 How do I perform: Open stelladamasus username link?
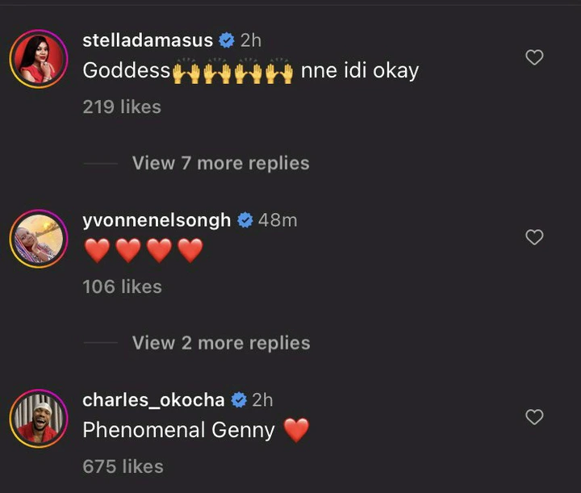148,40
